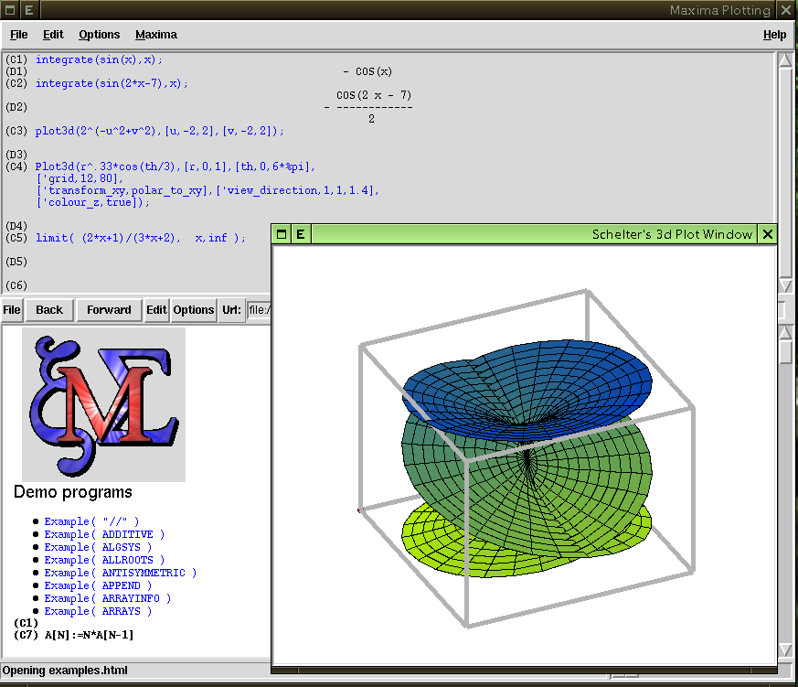Click the A[N]:=N*A[N-1] line
The height and width of the screenshot is (687, 798).
click(89, 635)
